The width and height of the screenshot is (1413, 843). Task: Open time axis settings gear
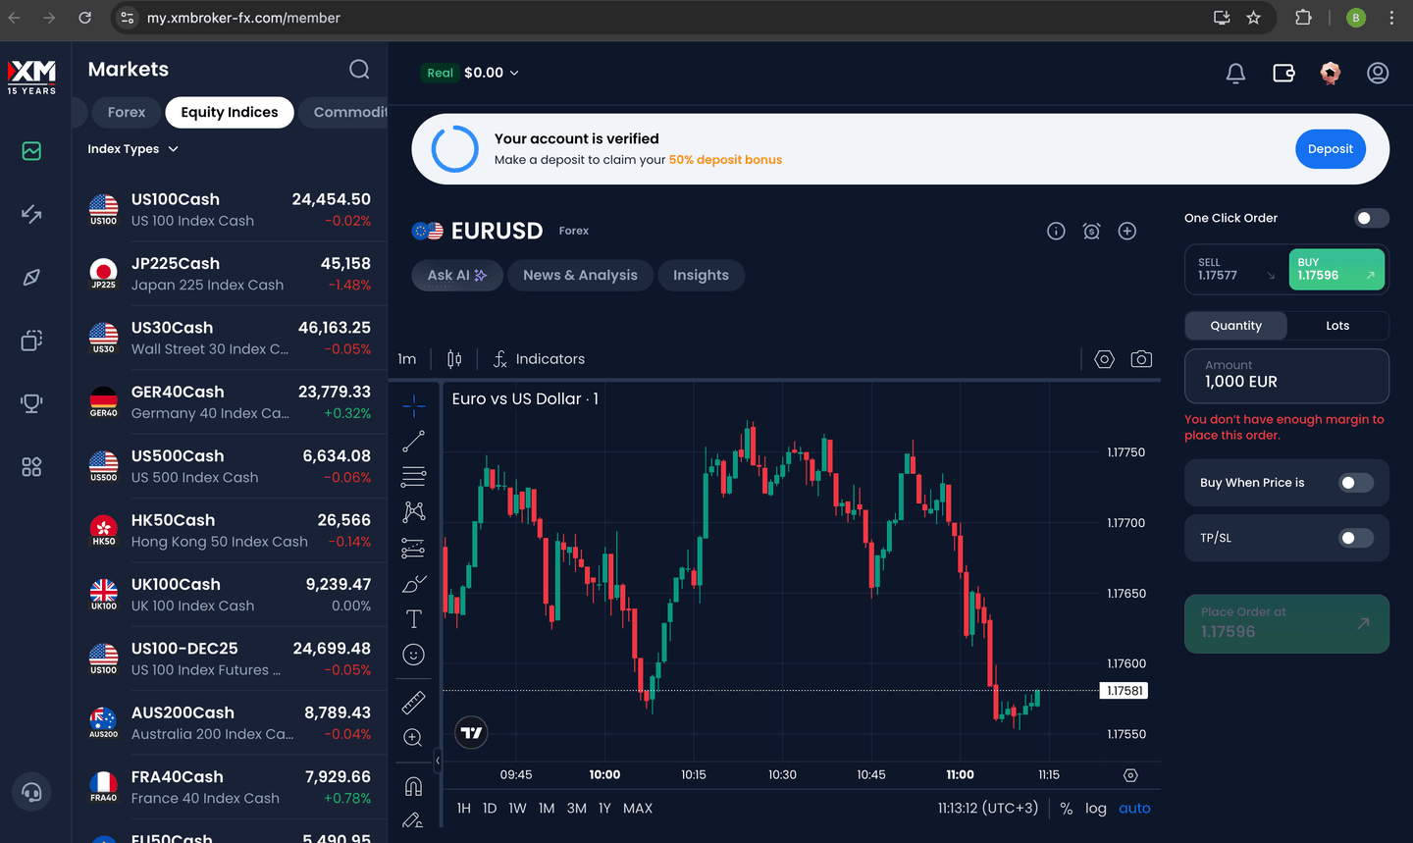(x=1130, y=775)
